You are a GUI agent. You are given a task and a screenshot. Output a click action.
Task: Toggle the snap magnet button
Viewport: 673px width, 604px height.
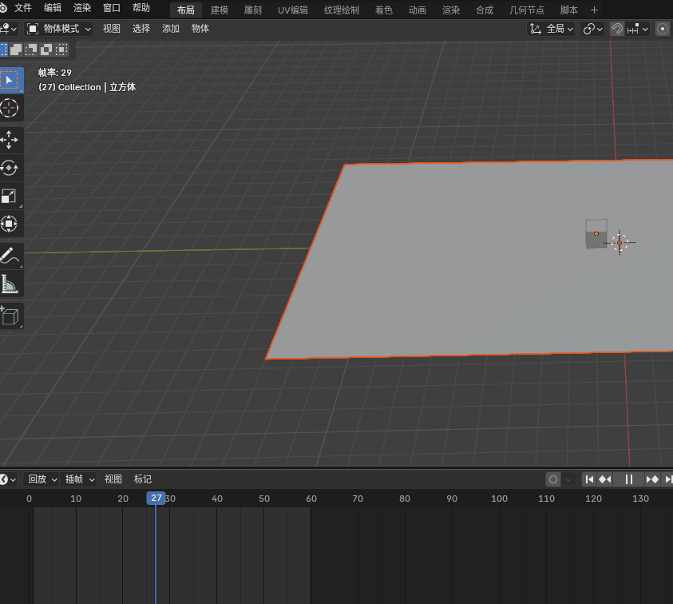click(617, 29)
